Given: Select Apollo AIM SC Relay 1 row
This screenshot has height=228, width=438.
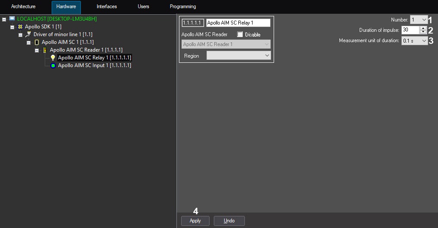Looking at the screenshot, I should (x=94, y=58).
